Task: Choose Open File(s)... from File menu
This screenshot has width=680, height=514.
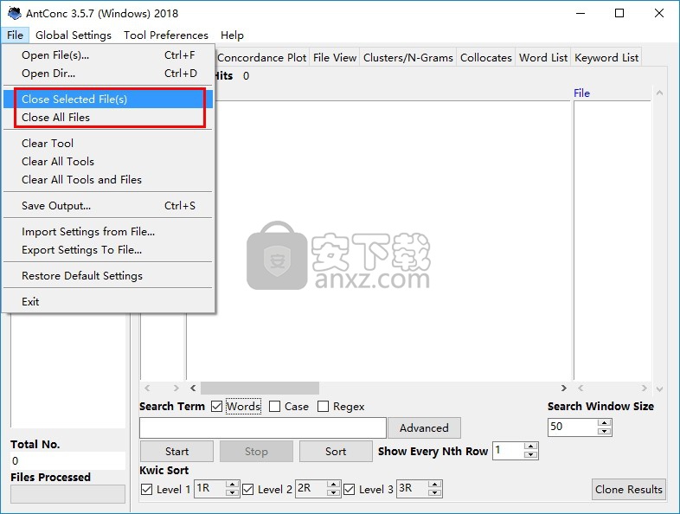Action: click(x=108, y=55)
